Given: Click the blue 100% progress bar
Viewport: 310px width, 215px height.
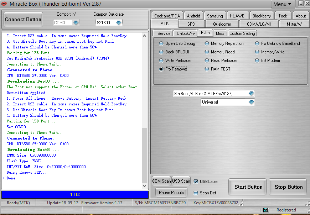Looking at the screenshot, I should [75, 195].
